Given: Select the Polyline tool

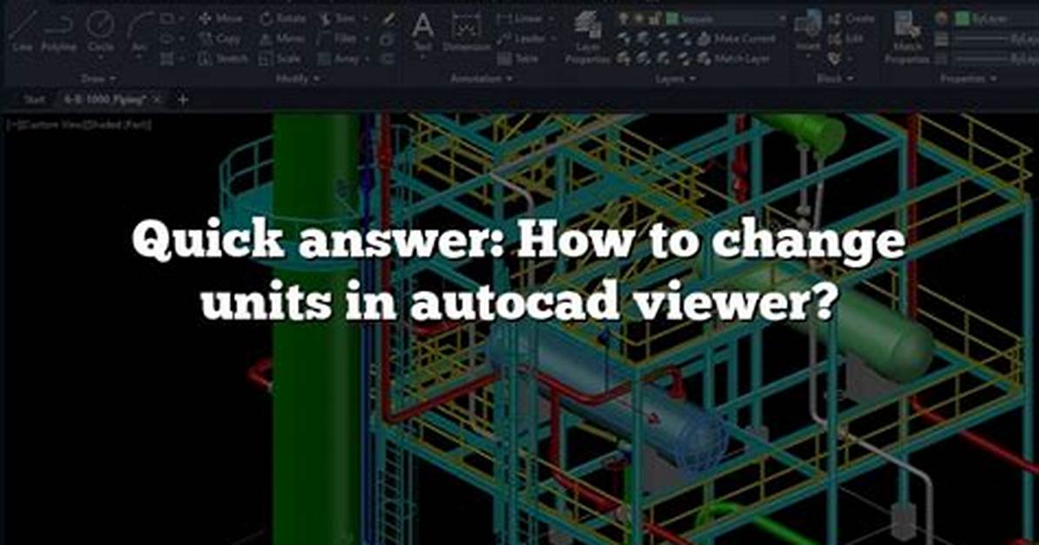Looking at the screenshot, I should click(57, 33).
